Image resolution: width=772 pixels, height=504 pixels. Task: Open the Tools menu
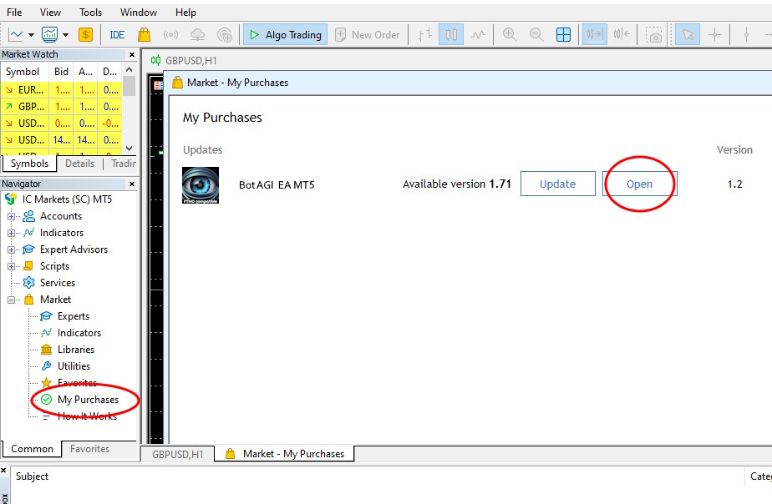coord(90,13)
